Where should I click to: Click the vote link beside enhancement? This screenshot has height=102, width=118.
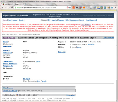[x=38, y=61]
